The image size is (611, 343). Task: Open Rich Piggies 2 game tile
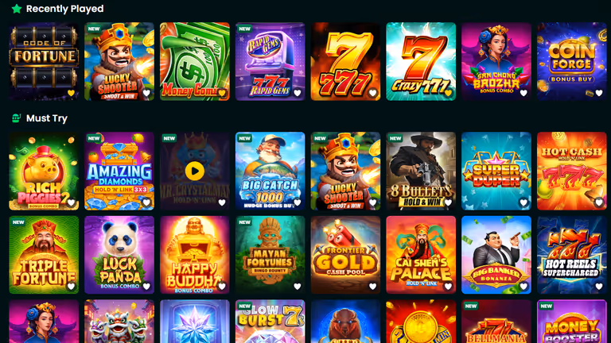[x=44, y=171]
